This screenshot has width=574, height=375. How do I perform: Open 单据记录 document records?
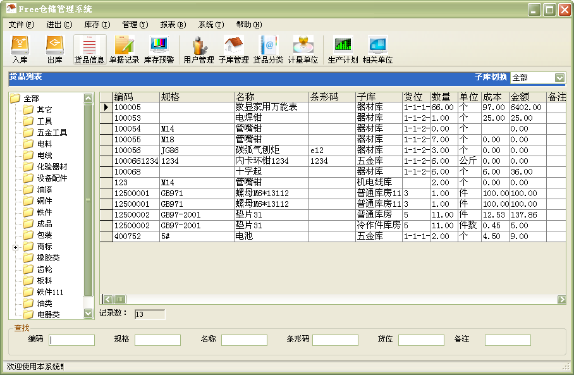(x=124, y=50)
